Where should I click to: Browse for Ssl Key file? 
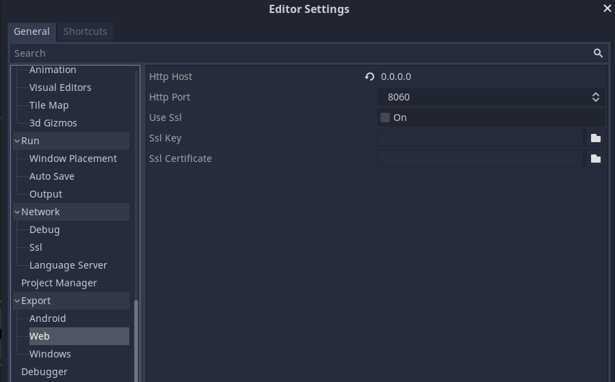(x=596, y=138)
